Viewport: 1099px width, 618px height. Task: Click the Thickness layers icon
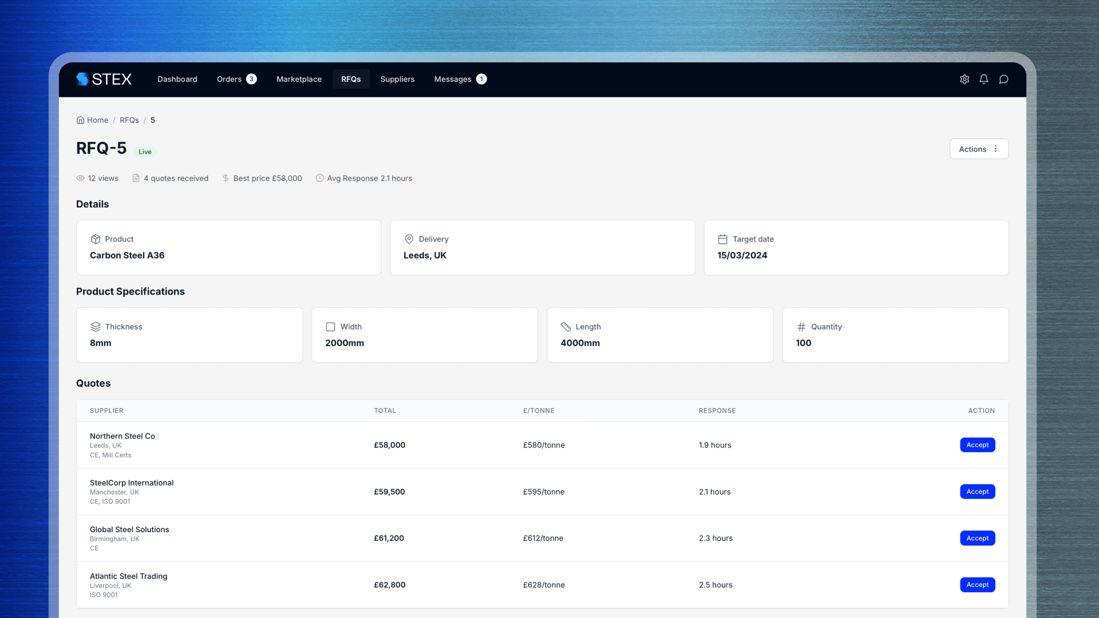(x=96, y=327)
